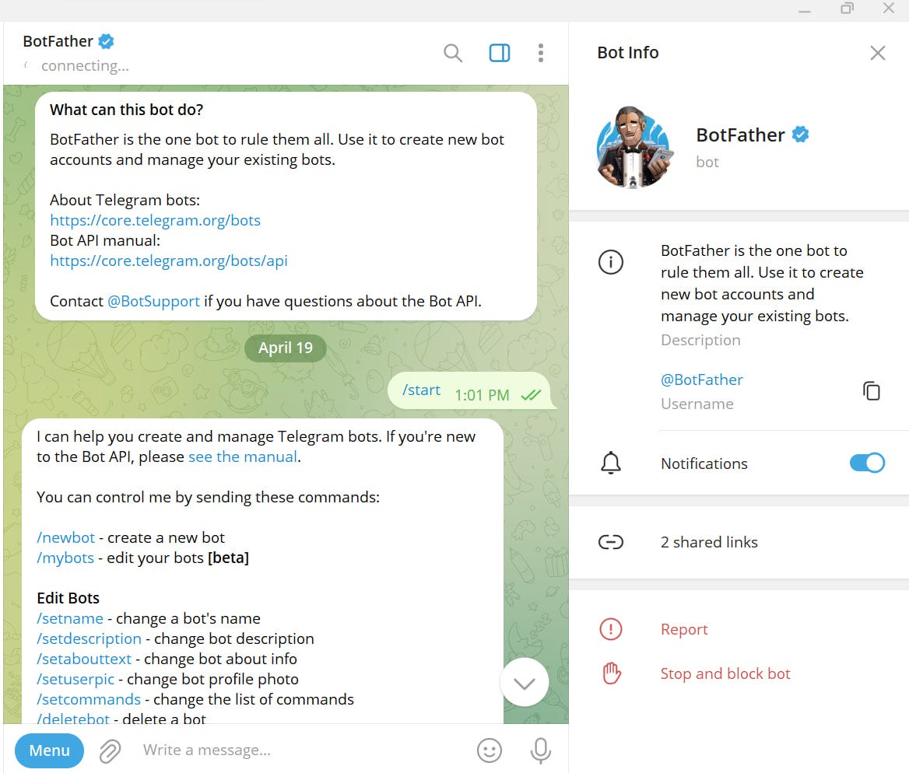Viewport: 909px width, 773px height.
Task: Click the Description info icon
Action: 610,262
